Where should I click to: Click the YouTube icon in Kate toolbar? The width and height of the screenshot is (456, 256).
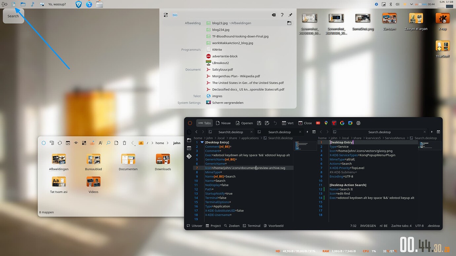[318, 123]
